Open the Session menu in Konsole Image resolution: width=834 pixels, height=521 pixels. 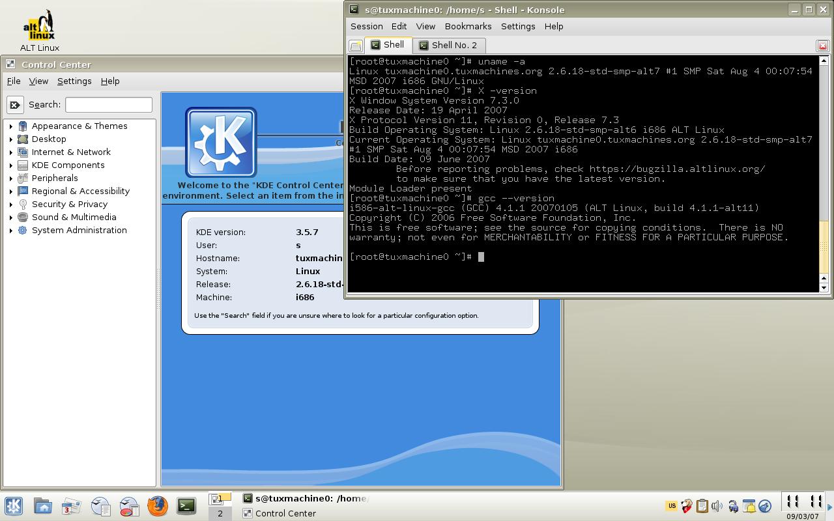click(367, 27)
